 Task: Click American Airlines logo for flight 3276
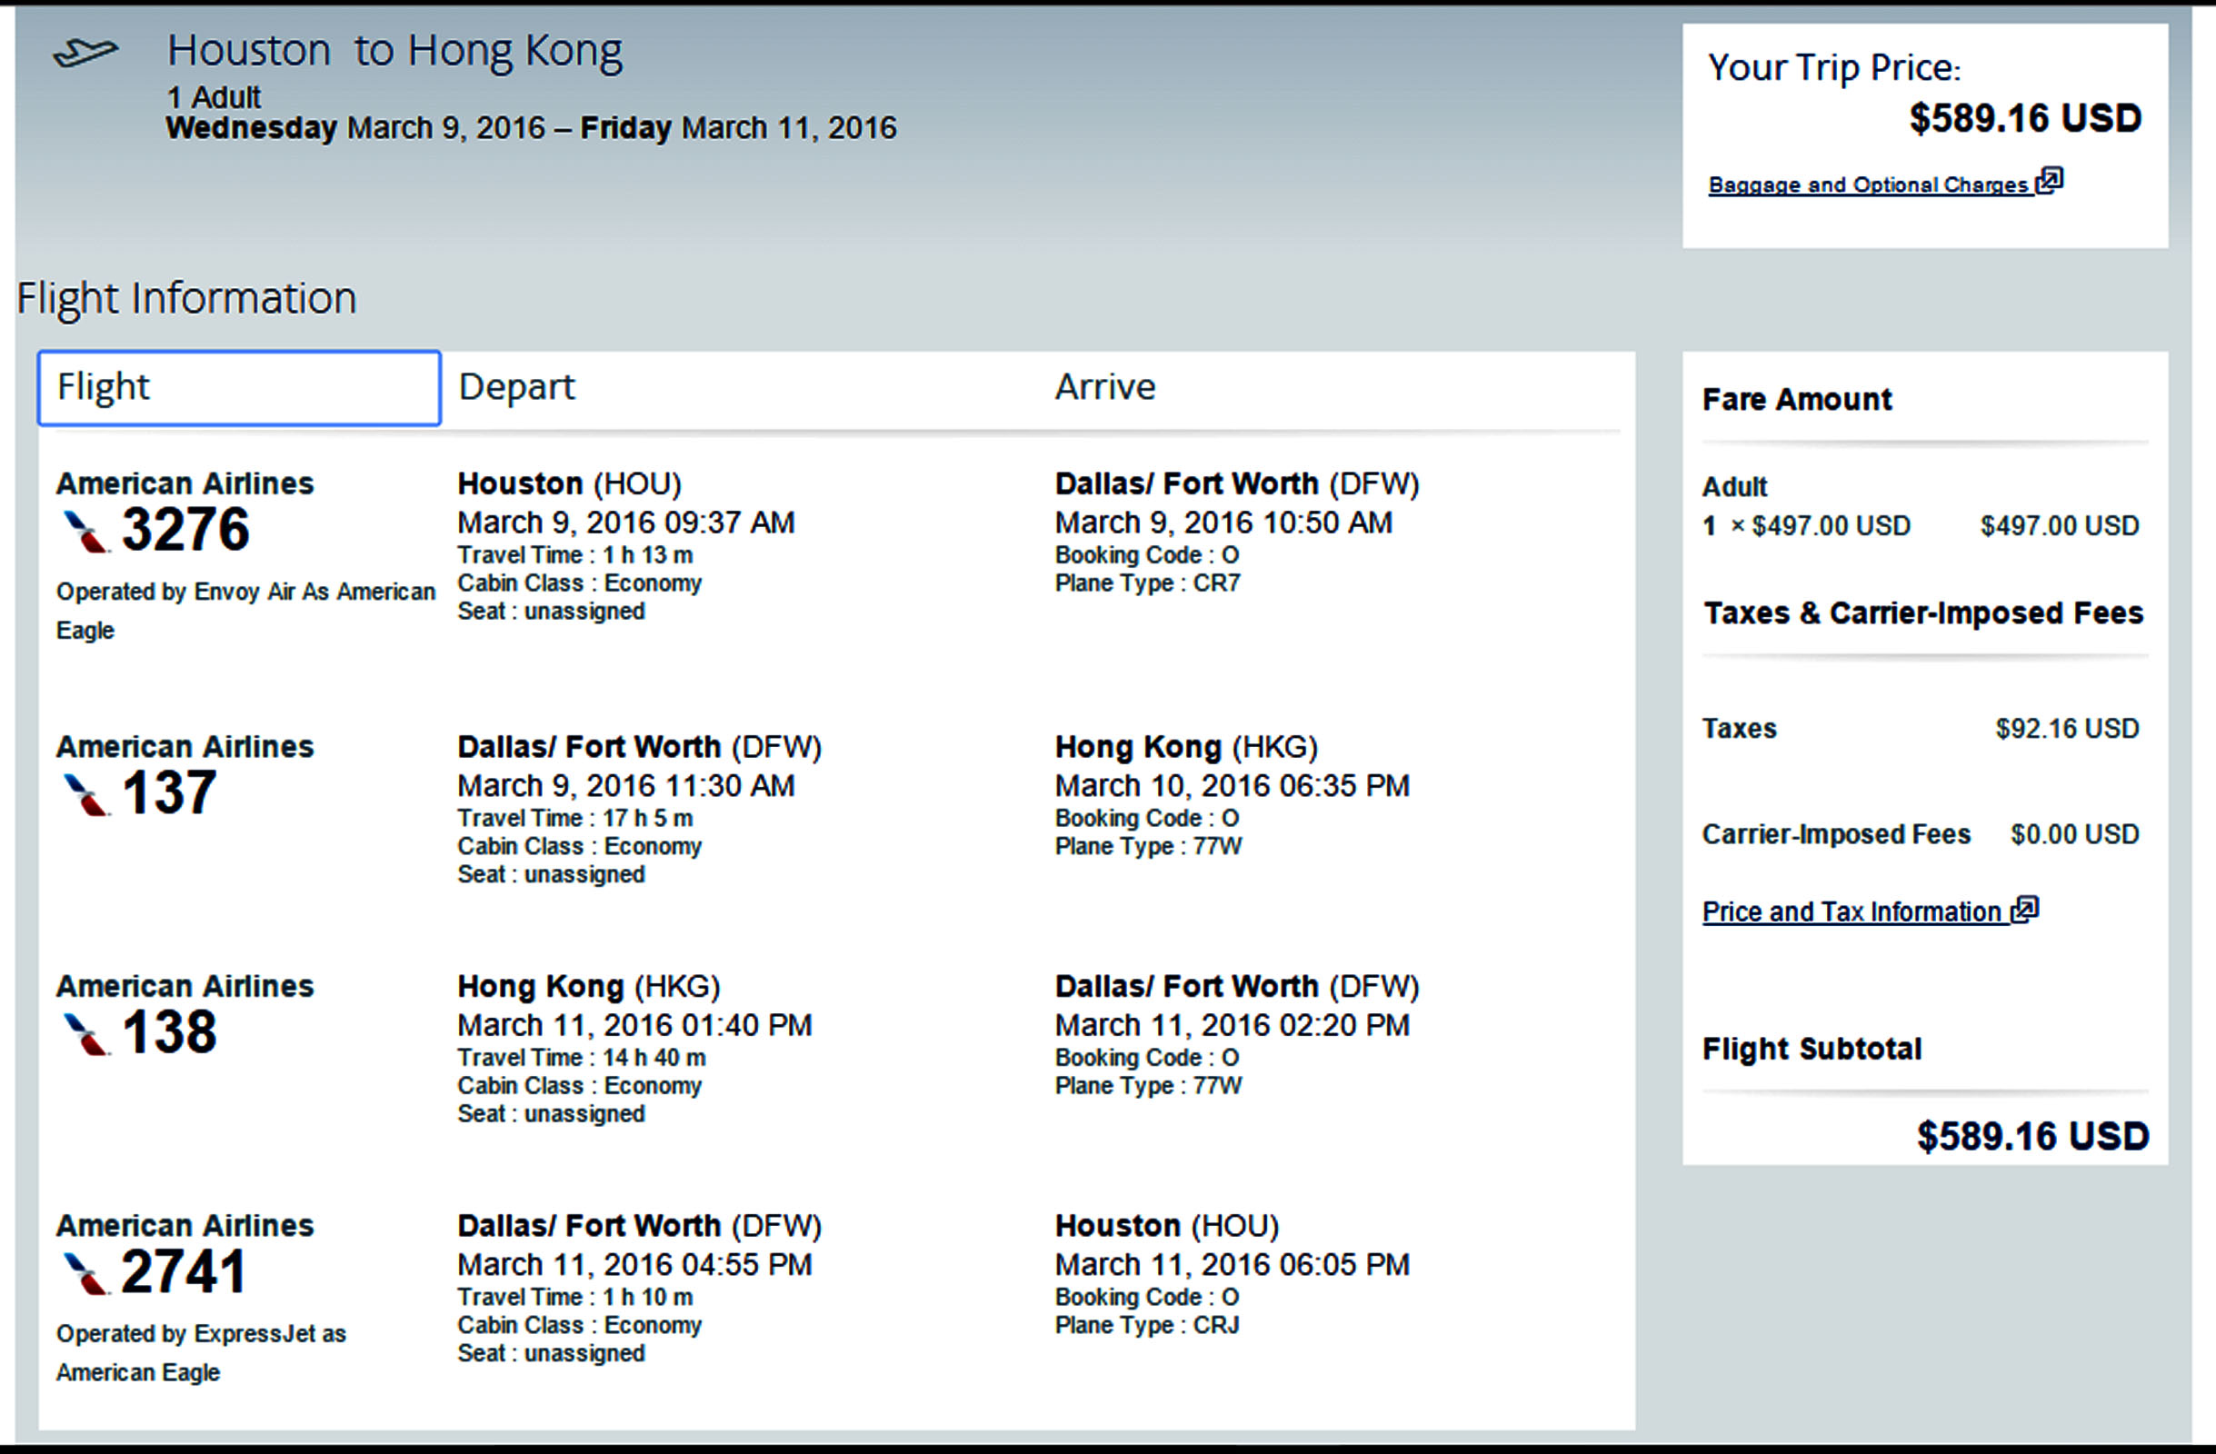coord(85,533)
